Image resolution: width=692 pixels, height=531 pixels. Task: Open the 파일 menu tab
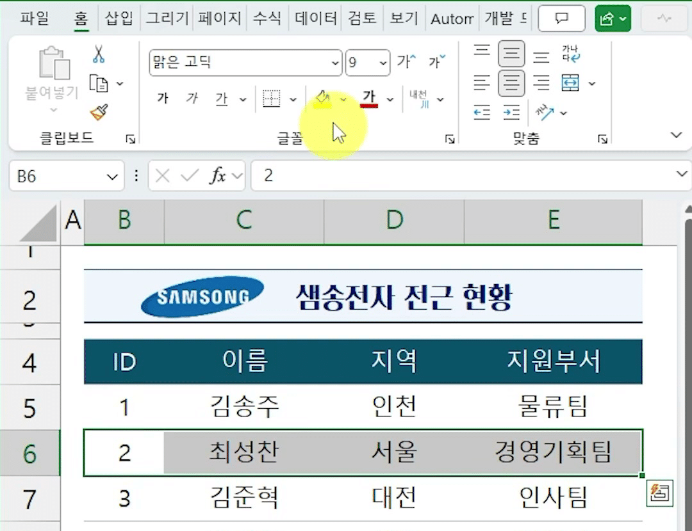[35, 18]
